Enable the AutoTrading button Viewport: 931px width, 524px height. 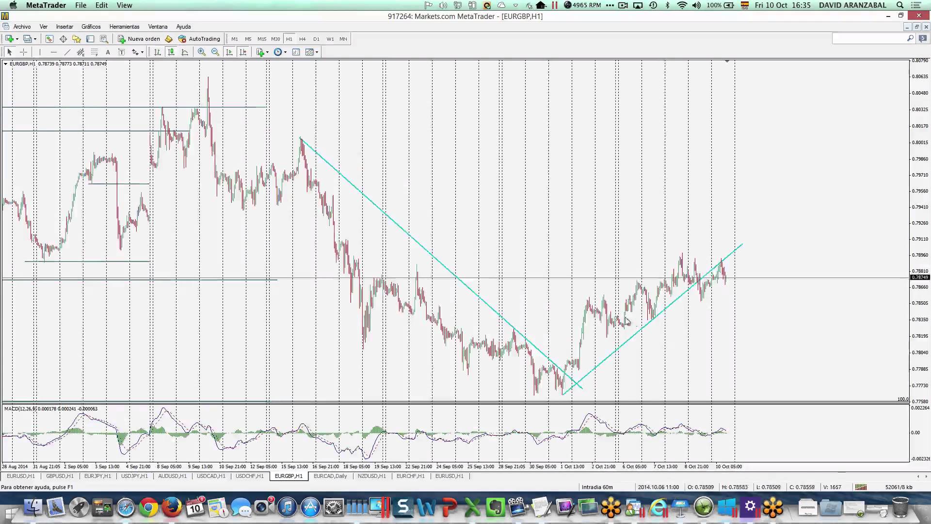(199, 39)
